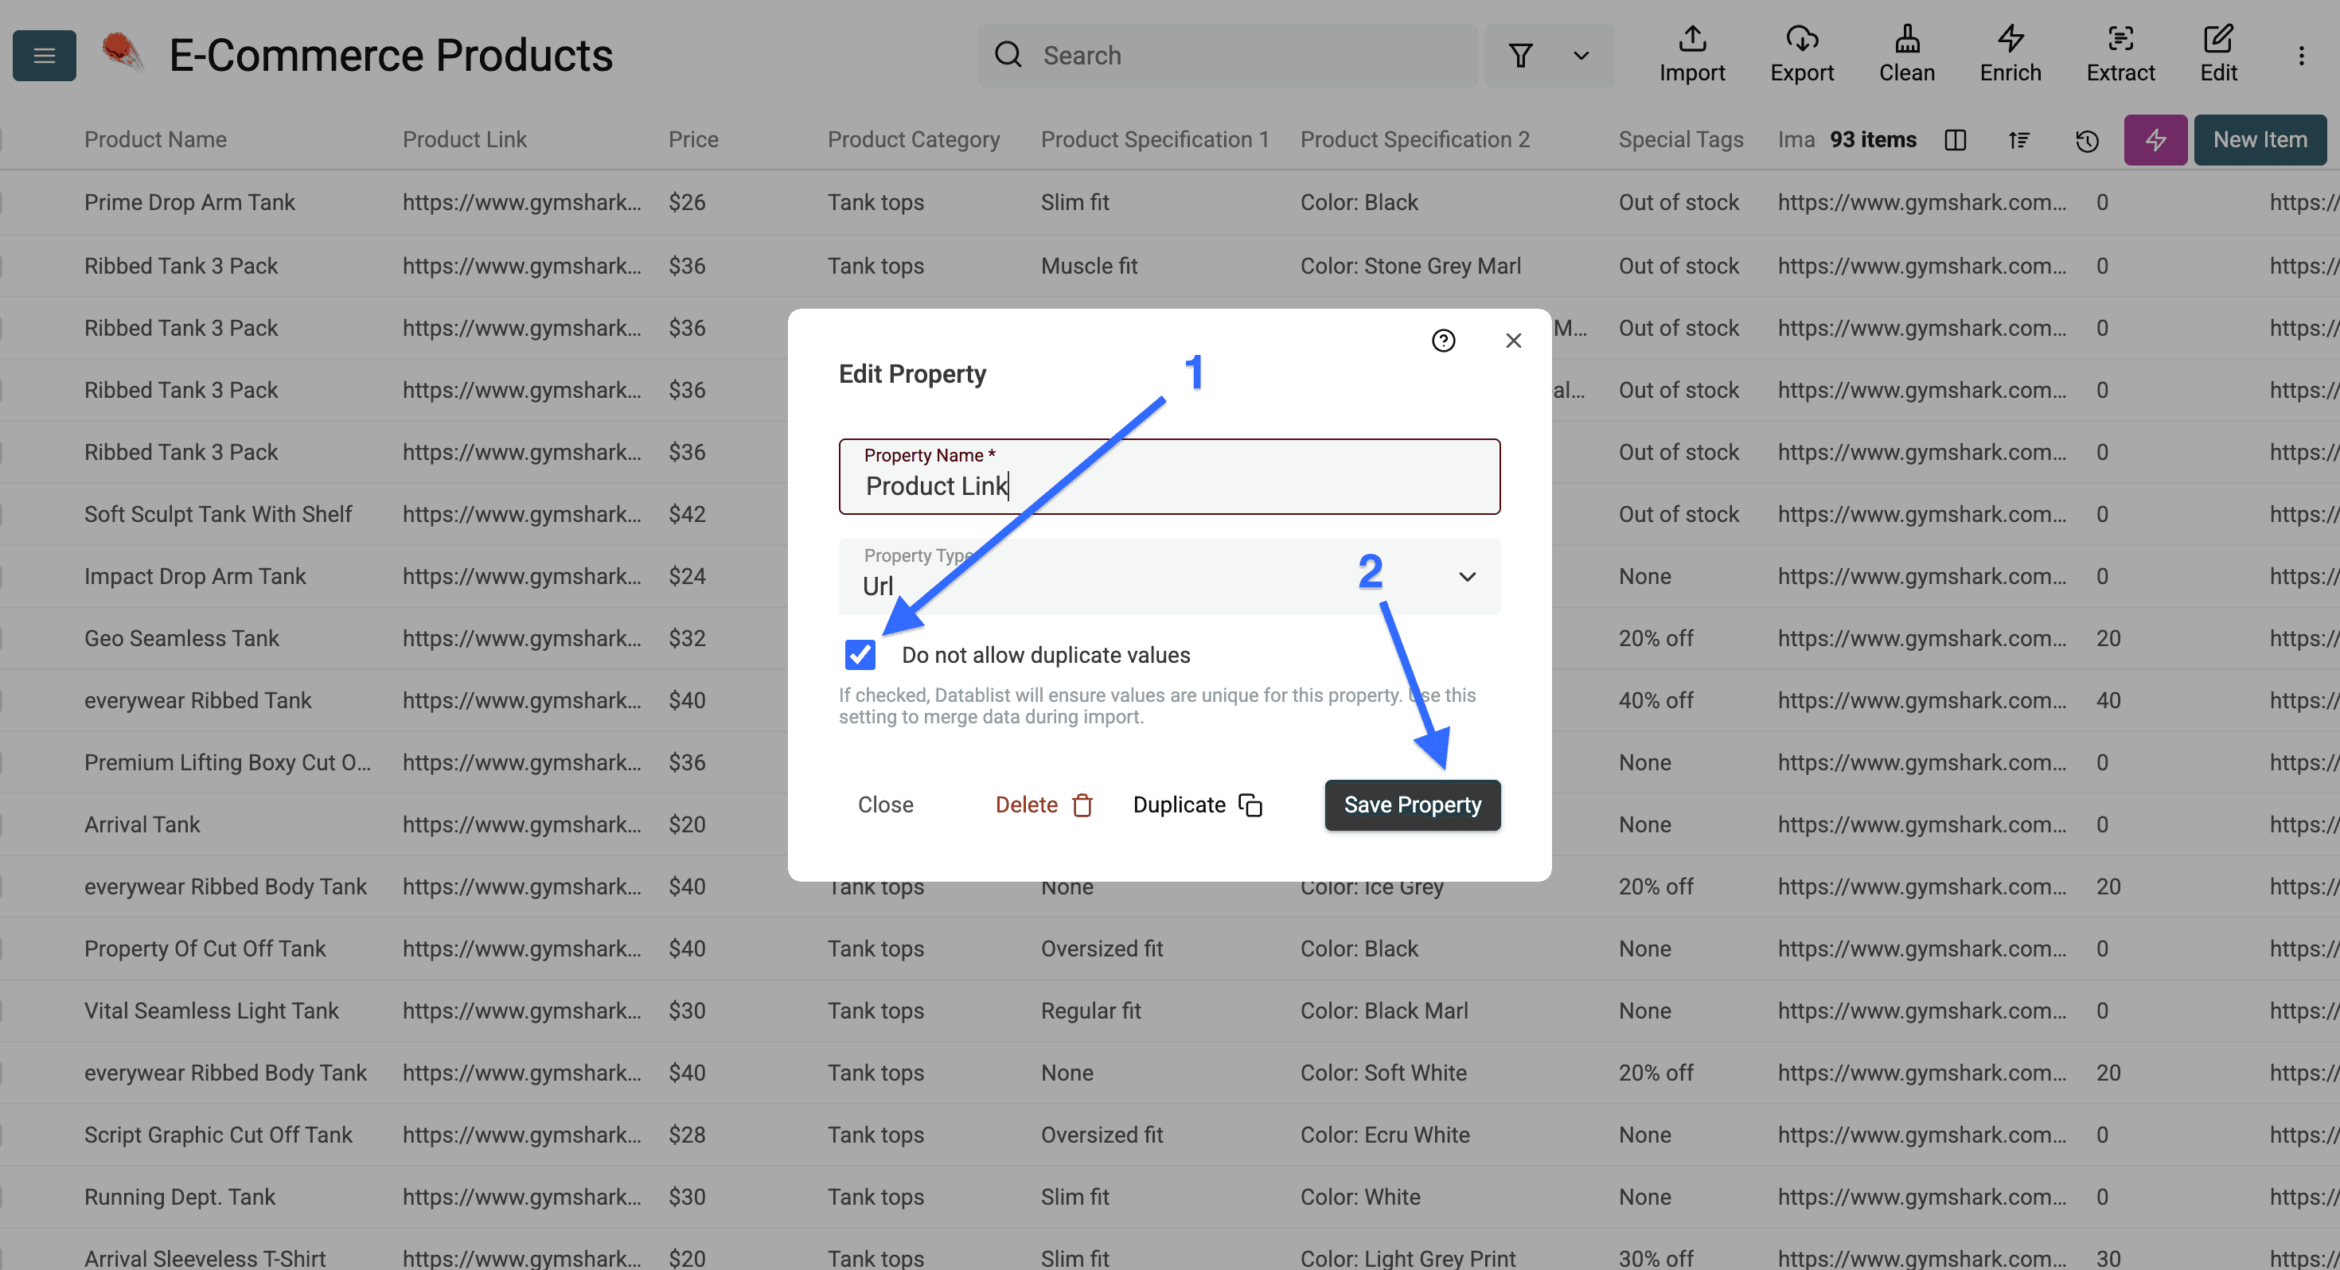Image resolution: width=2340 pixels, height=1270 pixels.
Task: Toggle the split columns view icon
Action: coord(1955,140)
